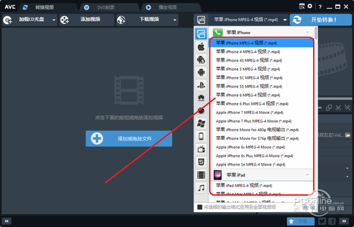Click the 开始转换 start conversion button
This screenshot has height=227, width=354.
coord(321,20)
